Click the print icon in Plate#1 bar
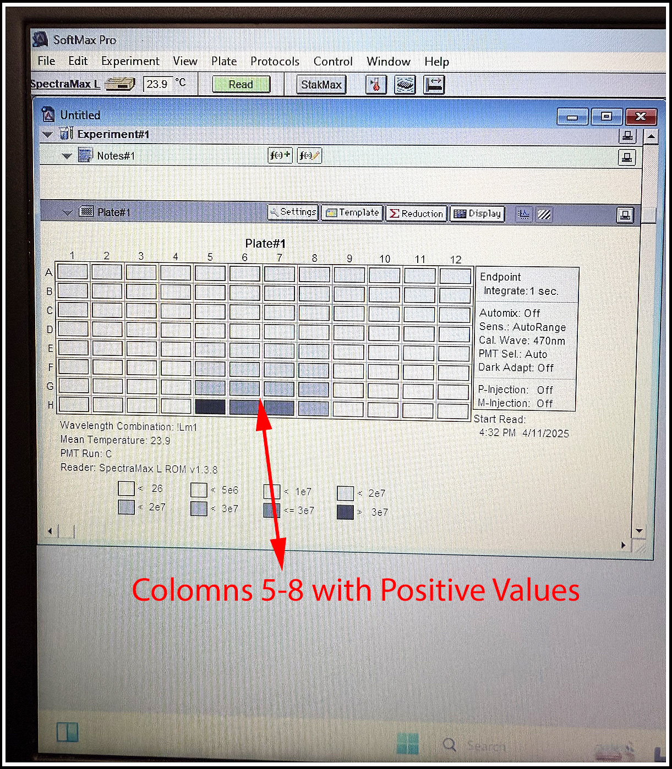This screenshot has height=769, width=672. point(625,215)
